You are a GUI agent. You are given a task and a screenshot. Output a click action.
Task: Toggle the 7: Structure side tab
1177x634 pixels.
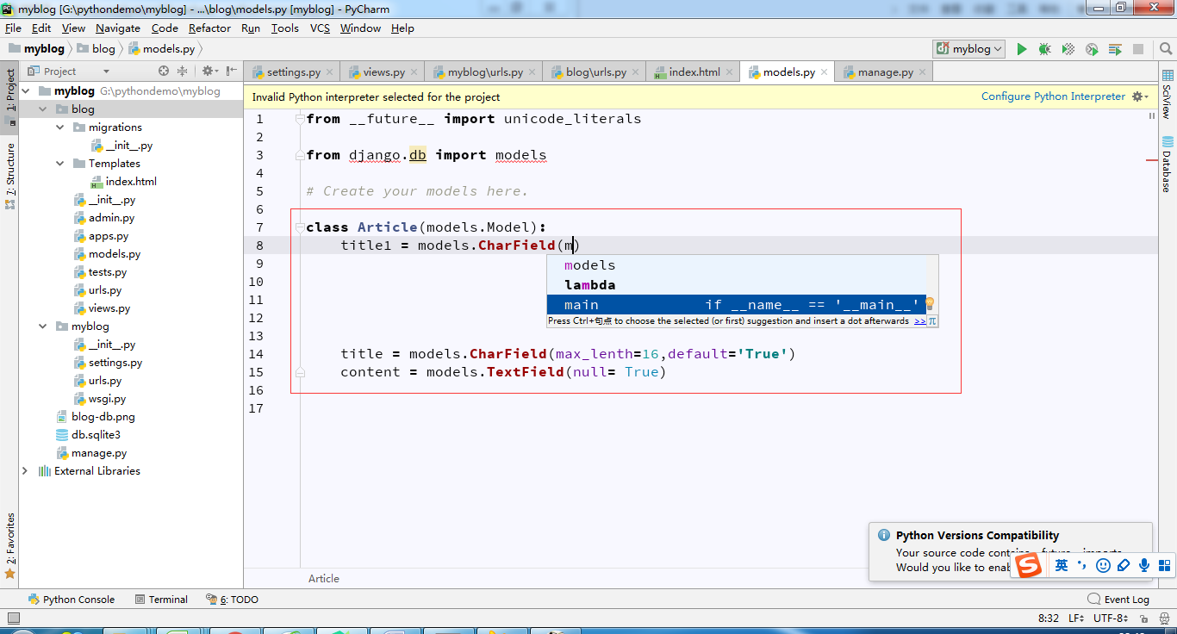point(9,177)
